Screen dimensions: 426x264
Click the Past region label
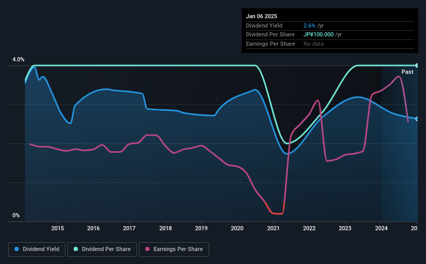point(407,72)
